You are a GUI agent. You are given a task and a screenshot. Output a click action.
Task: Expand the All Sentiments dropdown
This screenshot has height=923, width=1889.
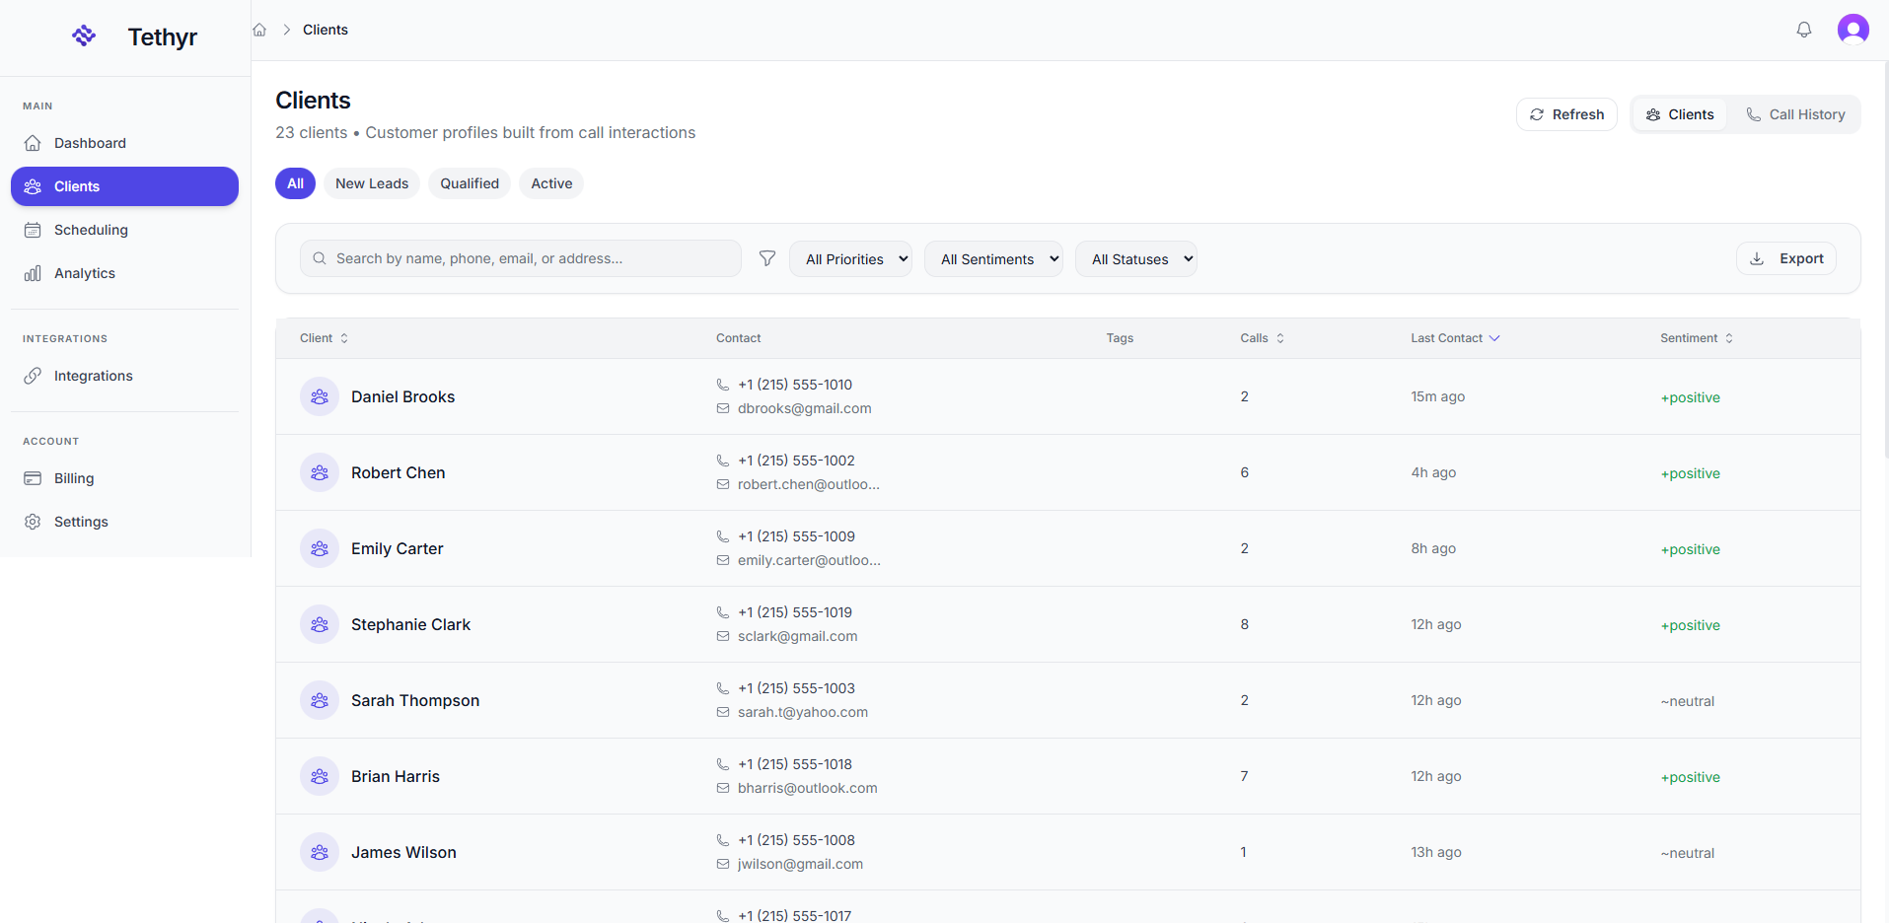point(993,258)
